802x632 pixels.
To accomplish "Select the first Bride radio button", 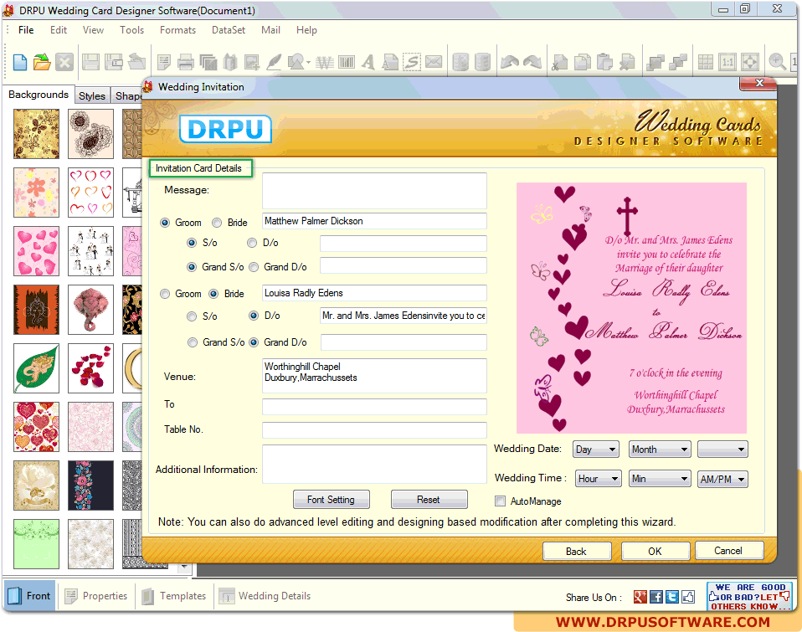I will coord(217,223).
